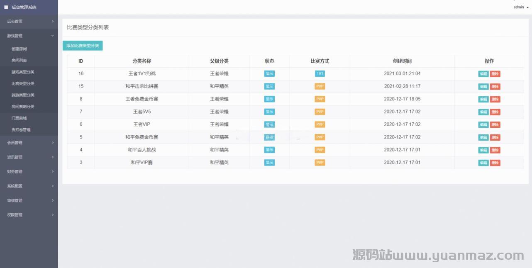The height and width of the screenshot is (268, 532).
Task: Delete the 和平百人挑战 category row
Action: click(x=495, y=150)
